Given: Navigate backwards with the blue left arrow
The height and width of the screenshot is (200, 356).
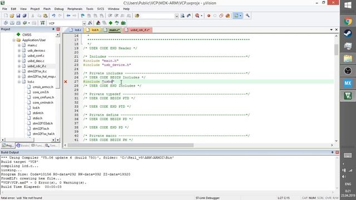Looking at the screenshot, I should 68,16.
